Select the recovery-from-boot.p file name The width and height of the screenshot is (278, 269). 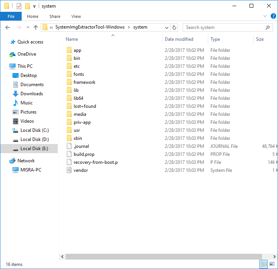tap(96, 162)
